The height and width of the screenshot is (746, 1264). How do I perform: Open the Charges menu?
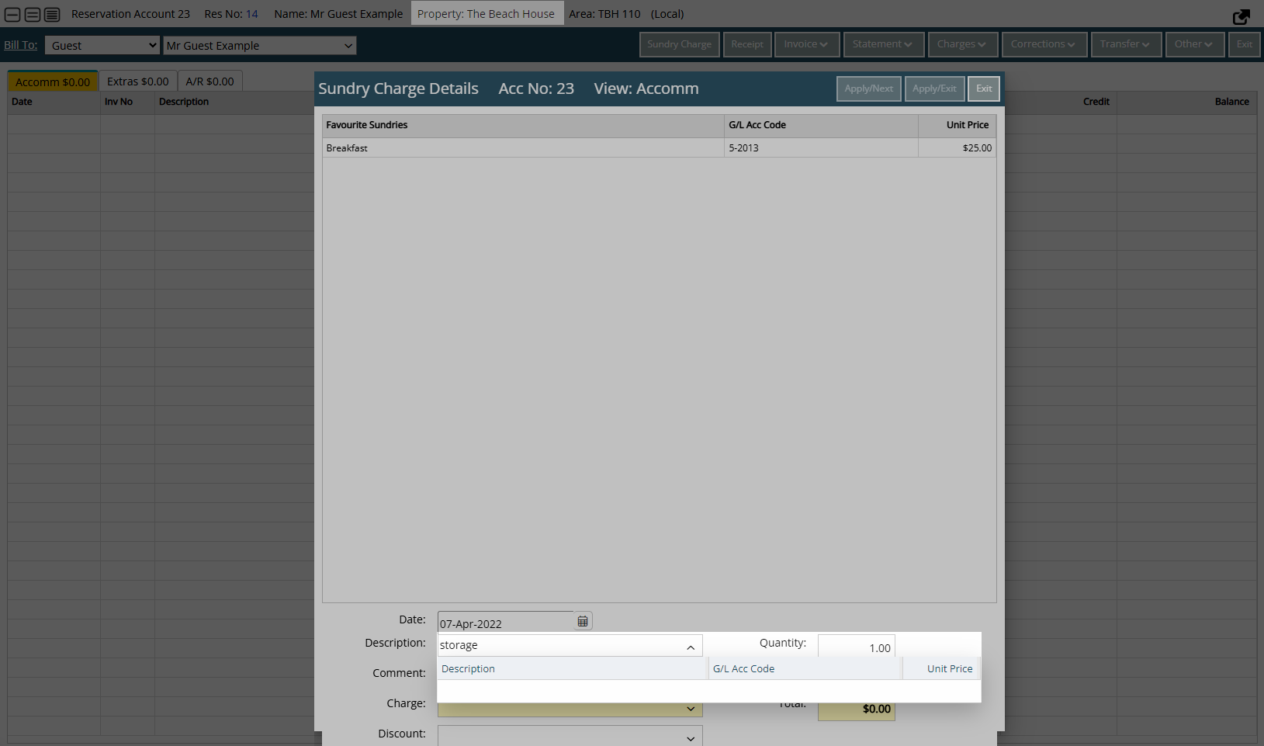coord(961,44)
